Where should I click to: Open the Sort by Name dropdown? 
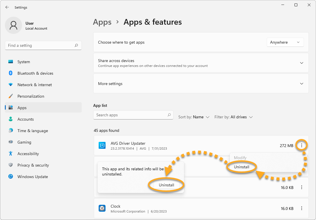pyautogui.click(x=194, y=117)
